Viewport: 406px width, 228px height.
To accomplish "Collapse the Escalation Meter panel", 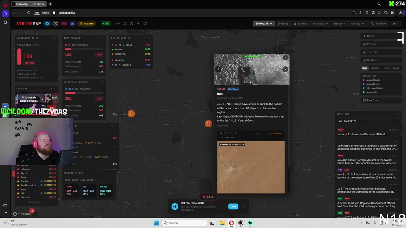I will tap(51, 38).
